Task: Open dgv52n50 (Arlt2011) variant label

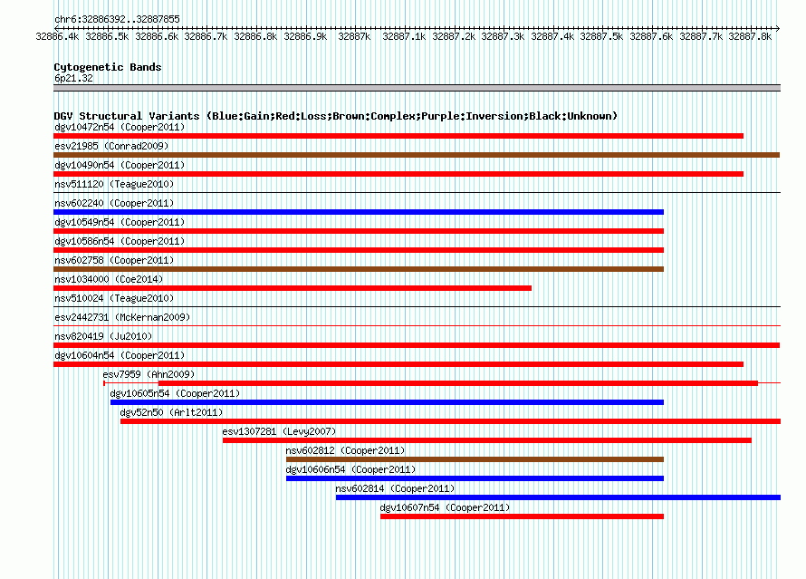Action: [171, 412]
